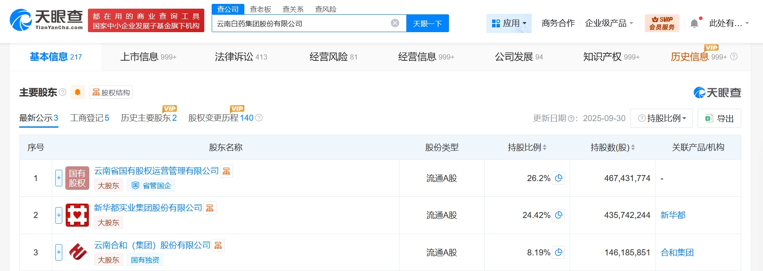Expand row 1 shareholder with plus button
This screenshot has height=271, width=763.
(x=59, y=178)
